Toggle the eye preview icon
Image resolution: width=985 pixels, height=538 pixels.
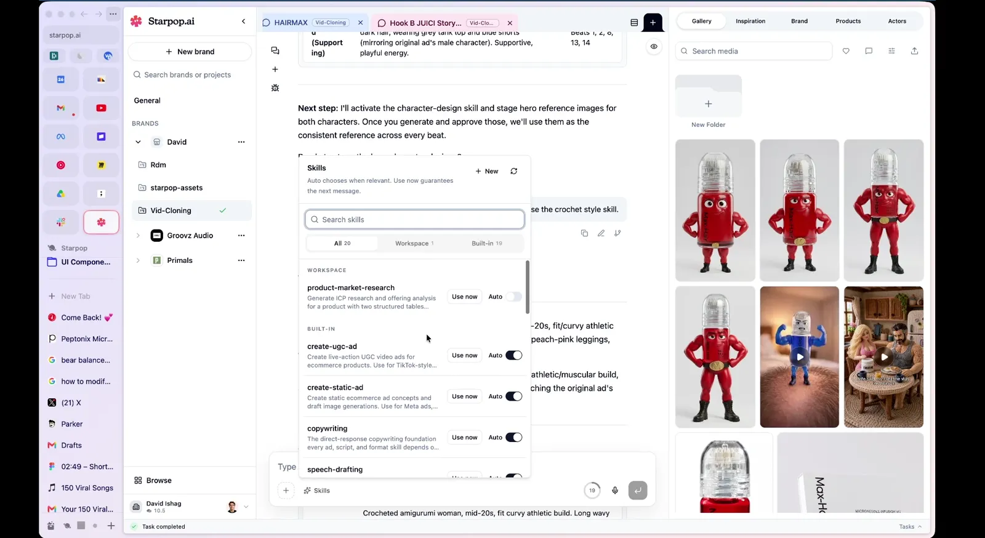pyautogui.click(x=654, y=46)
